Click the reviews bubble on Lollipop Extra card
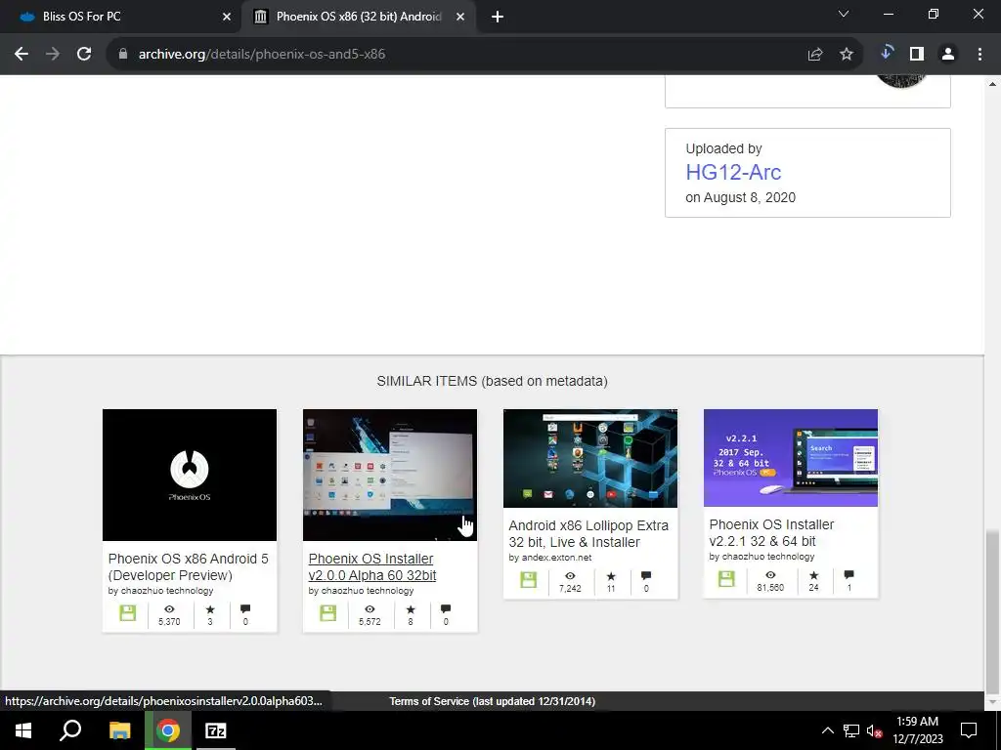Image resolution: width=1001 pixels, height=750 pixels. tap(646, 576)
